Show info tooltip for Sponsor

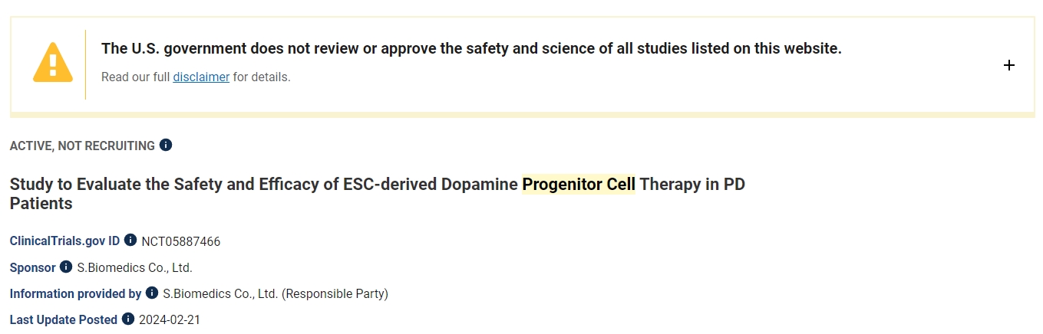(66, 267)
